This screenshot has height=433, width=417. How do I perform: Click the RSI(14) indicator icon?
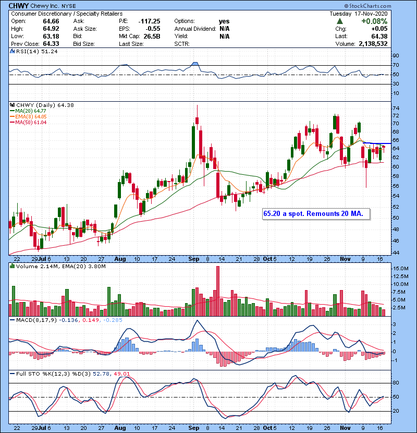[12, 51]
